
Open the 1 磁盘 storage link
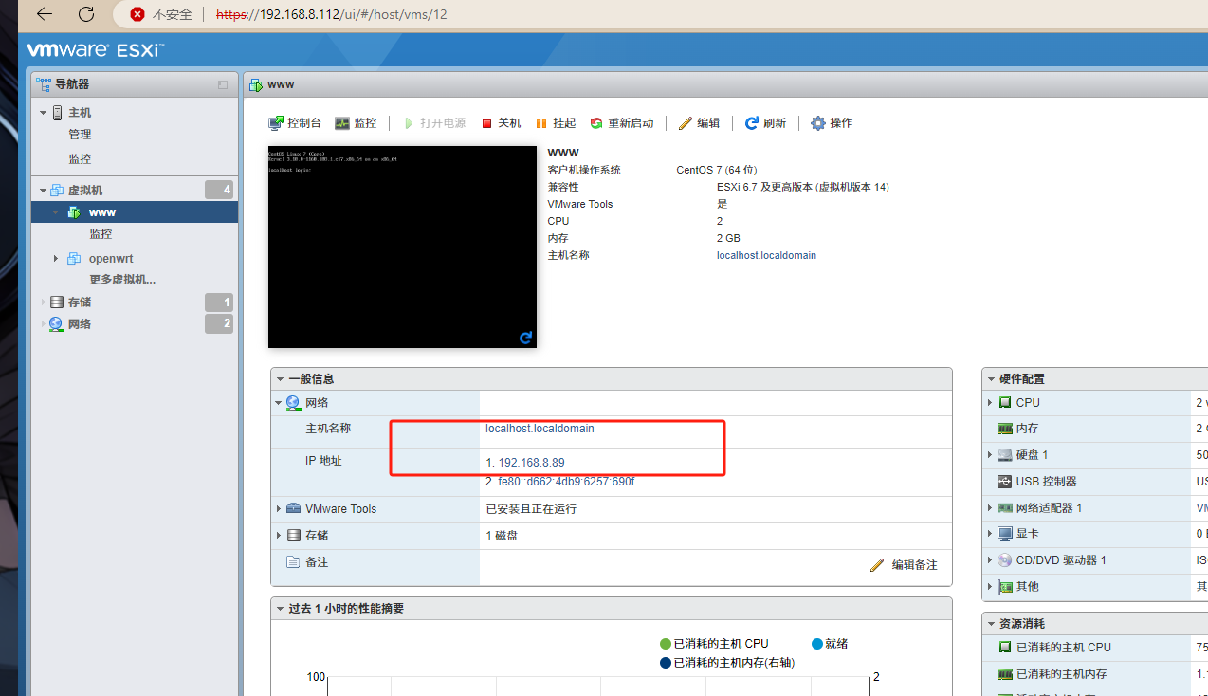pyautogui.click(x=502, y=536)
